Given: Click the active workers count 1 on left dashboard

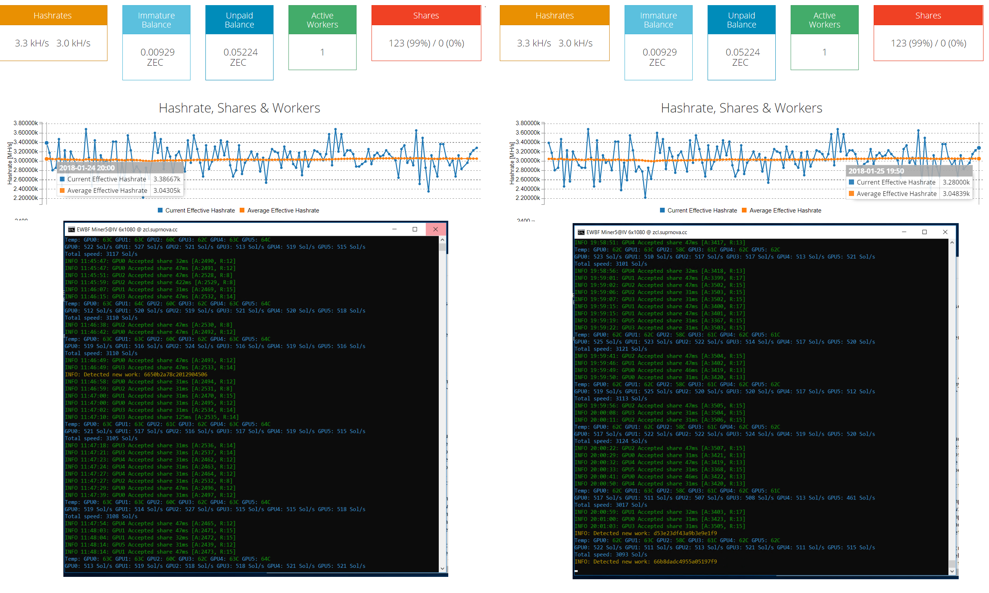Looking at the screenshot, I should [322, 52].
